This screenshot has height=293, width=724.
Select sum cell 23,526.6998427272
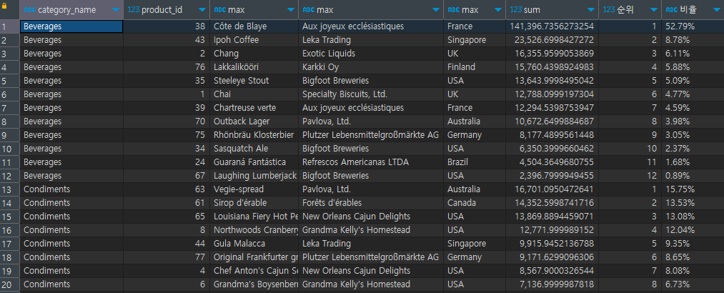click(552, 40)
